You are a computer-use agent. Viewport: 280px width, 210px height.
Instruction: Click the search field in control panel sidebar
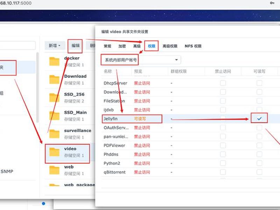pos(17,45)
